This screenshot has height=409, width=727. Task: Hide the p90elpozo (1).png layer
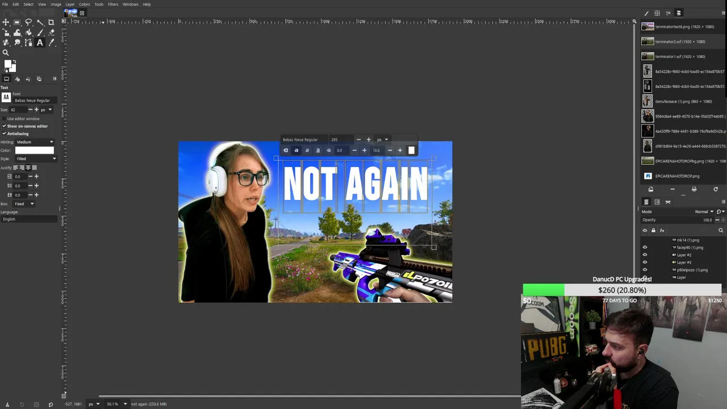point(645,270)
